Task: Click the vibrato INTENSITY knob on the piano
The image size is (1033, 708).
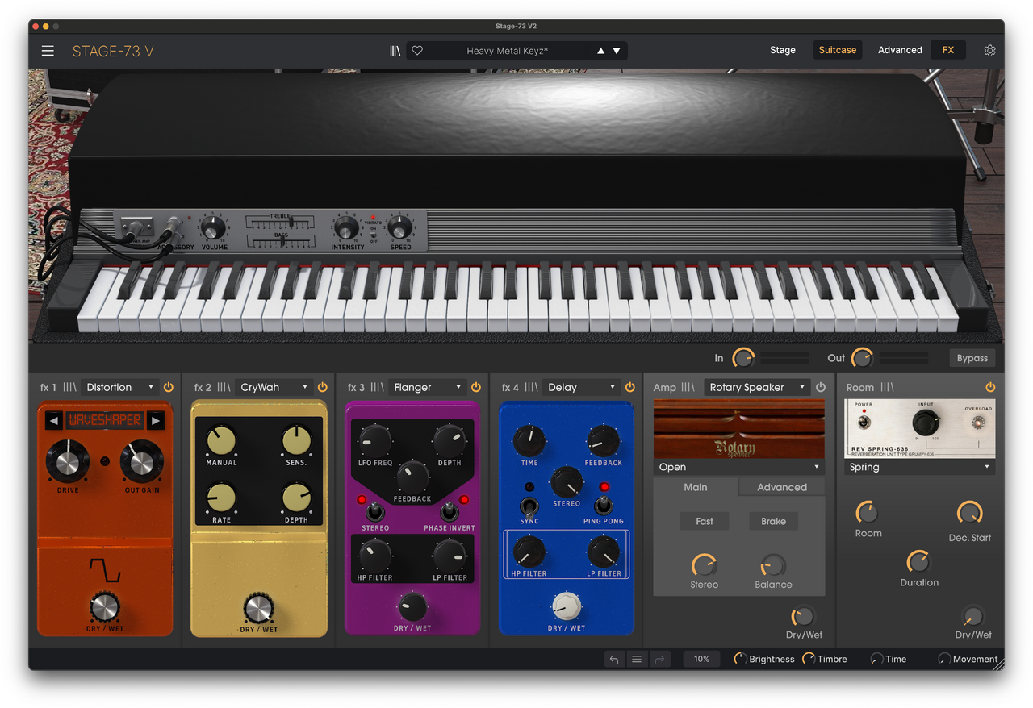Action: coord(346,228)
